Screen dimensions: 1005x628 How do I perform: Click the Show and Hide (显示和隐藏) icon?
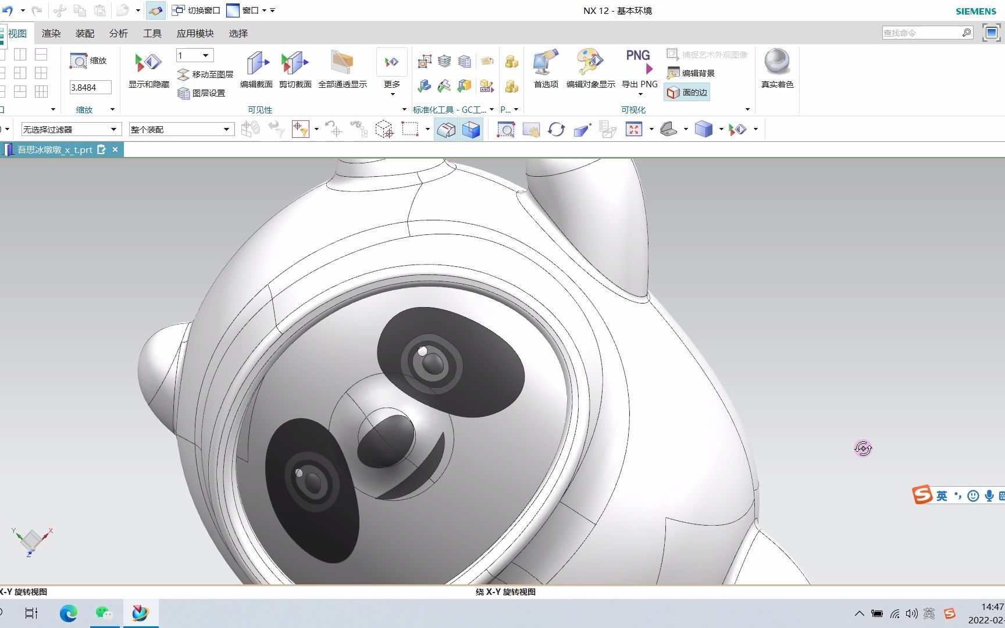[x=148, y=63]
